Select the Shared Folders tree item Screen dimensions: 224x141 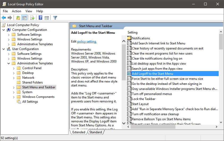click(32, 82)
